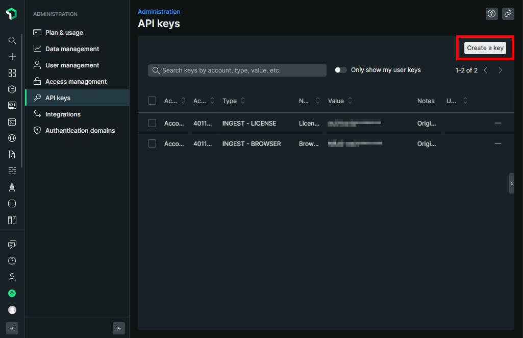Click 4011... account ID in LICENSE row
Viewport: 523px width, 338px height.
pyautogui.click(x=203, y=124)
